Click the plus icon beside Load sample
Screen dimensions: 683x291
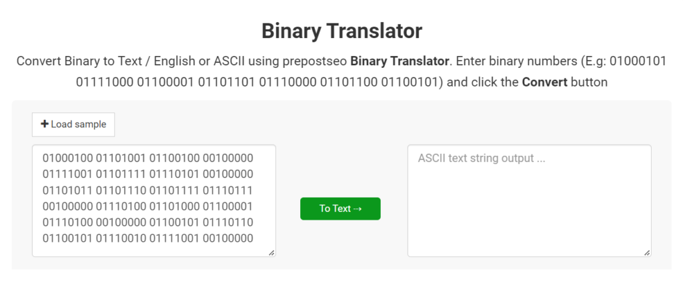coord(45,125)
